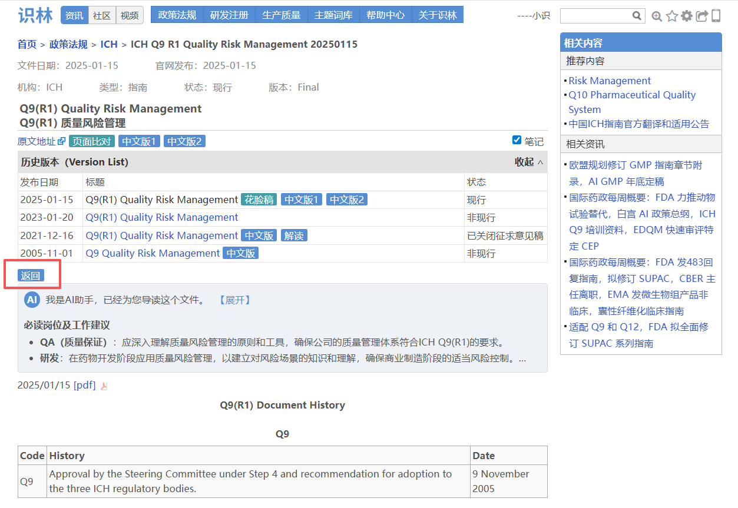The image size is (738, 508).
Task: Click the PDF file icon next to [pdf]
Action: point(104,386)
